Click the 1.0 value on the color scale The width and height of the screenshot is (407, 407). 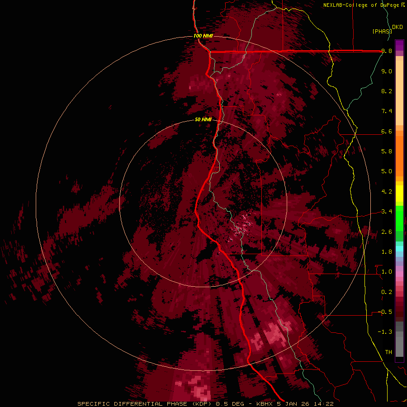(x=387, y=272)
